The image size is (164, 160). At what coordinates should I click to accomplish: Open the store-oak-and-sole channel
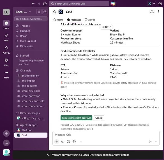(x=31, y=101)
